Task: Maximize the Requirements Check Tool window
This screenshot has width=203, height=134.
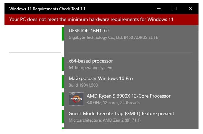Action: coord(175,9)
